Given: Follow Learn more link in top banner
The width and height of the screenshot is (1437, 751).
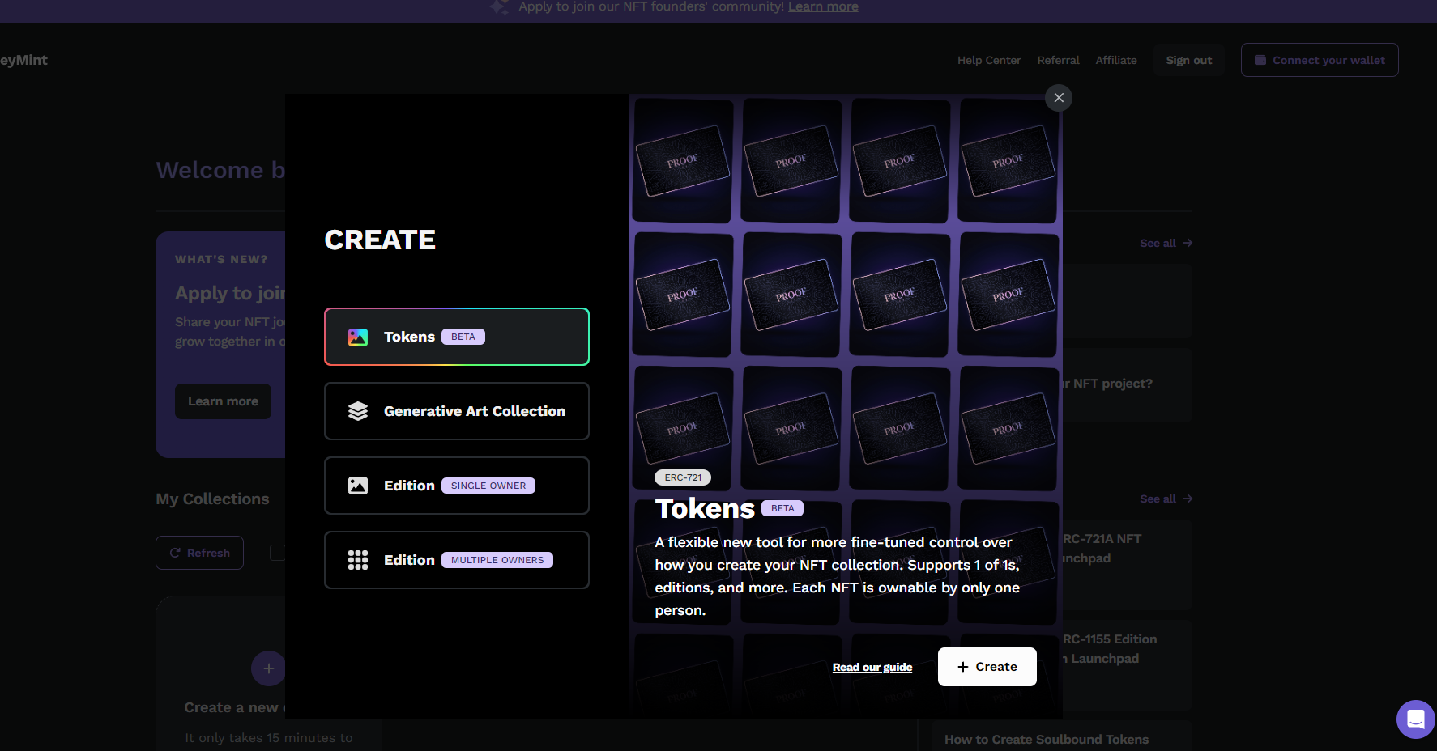Looking at the screenshot, I should (x=823, y=6).
